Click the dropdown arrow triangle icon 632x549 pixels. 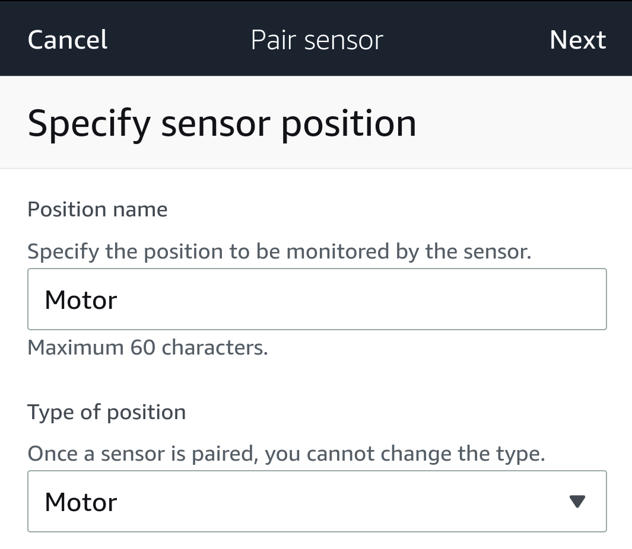pos(577,502)
